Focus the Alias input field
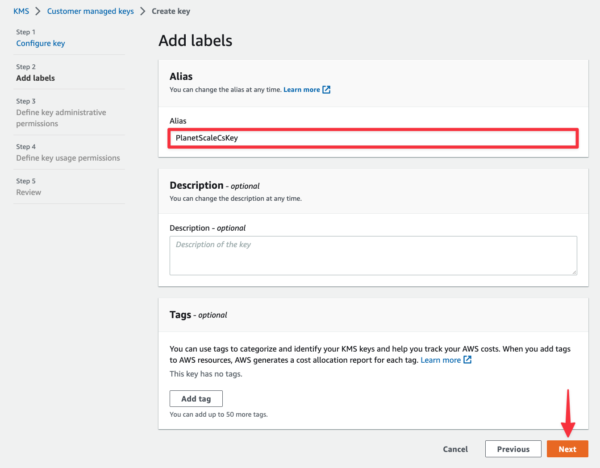The height and width of the screenshot is (468, 600). point(373,138)
